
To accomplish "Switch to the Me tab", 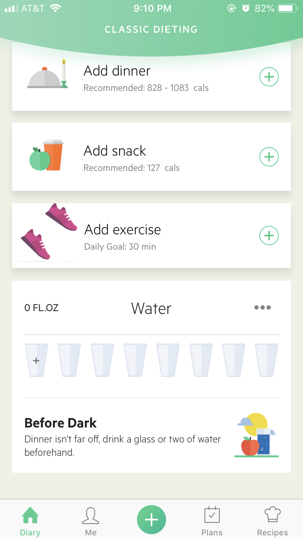I will 91,521.
